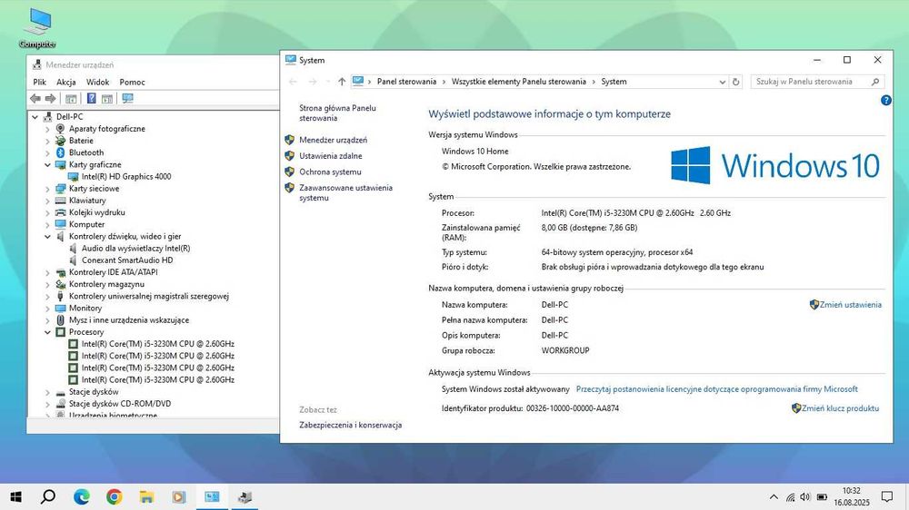Open the notification center icon
The image size is (909, 510).
(x=887, y=496)
